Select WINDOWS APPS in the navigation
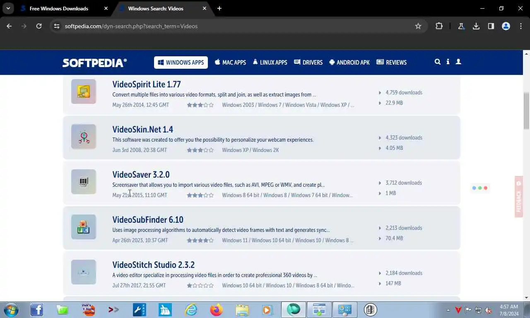Image resolution: width=530 pixels, height=318 pixels. click(x=181, y=63)
